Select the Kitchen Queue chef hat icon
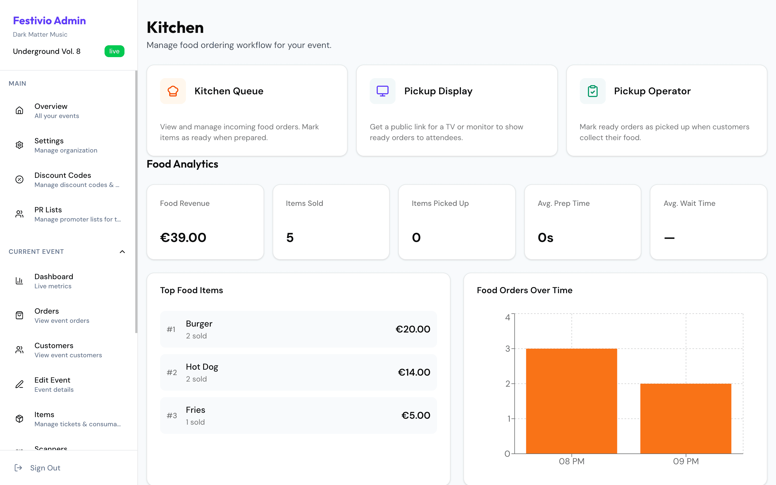The width and height of the screenshot is (776, 485). pyautogui.click(x=173, y=91)
